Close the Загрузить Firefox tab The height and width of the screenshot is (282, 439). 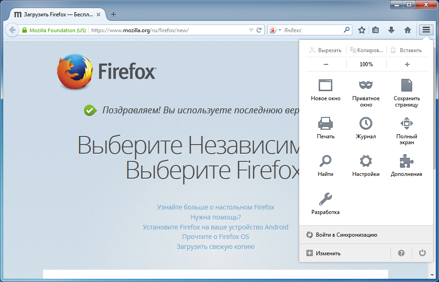pos(99,15)
